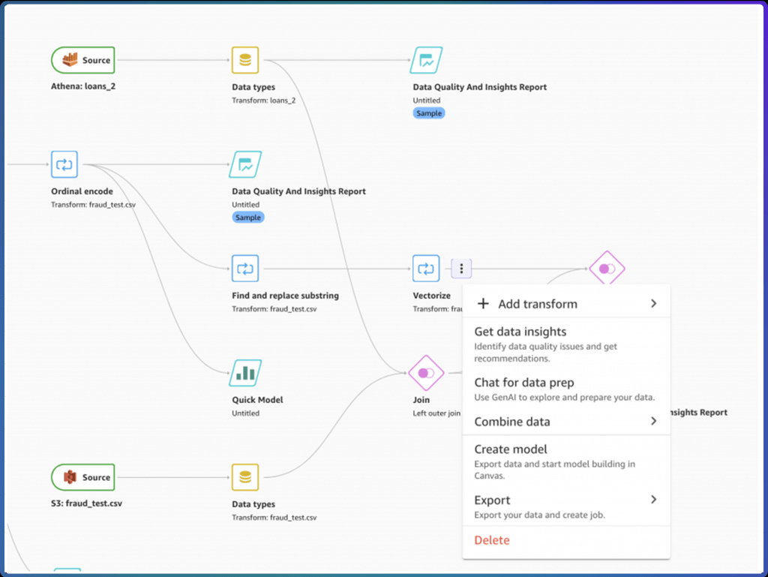Image resolution: width=768 pixels, height=577 pixels.
Task: Click the 'Identify data quality issues' description
Action: click(x=546, y=352)
